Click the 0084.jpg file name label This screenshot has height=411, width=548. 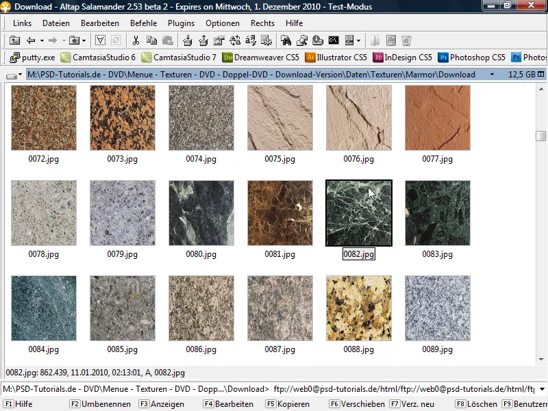pyautogui.click(x=44, y=349)
